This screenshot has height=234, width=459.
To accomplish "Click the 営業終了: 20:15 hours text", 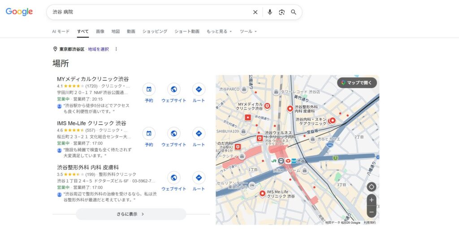I will [x=88, y=99].
